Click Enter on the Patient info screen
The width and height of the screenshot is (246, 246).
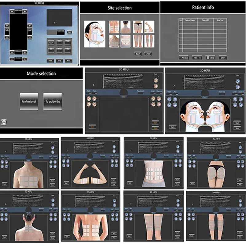[x=223, y=58]
